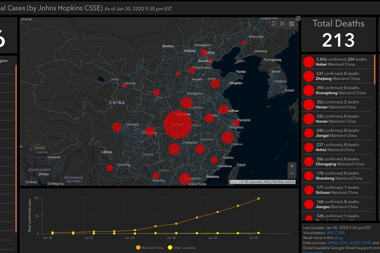The width and height of the screenshot is (380, 253).
Task: Open the WHO data source link
Action: click(332, 242)
